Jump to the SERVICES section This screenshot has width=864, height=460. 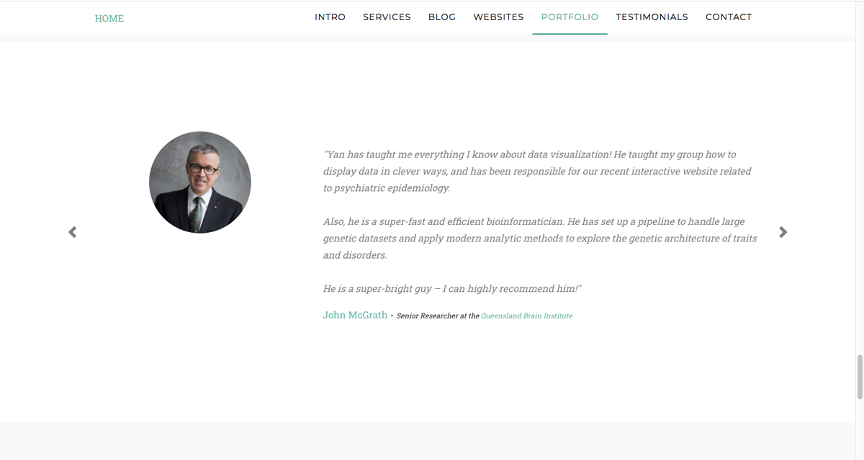[x=387, y=17]
